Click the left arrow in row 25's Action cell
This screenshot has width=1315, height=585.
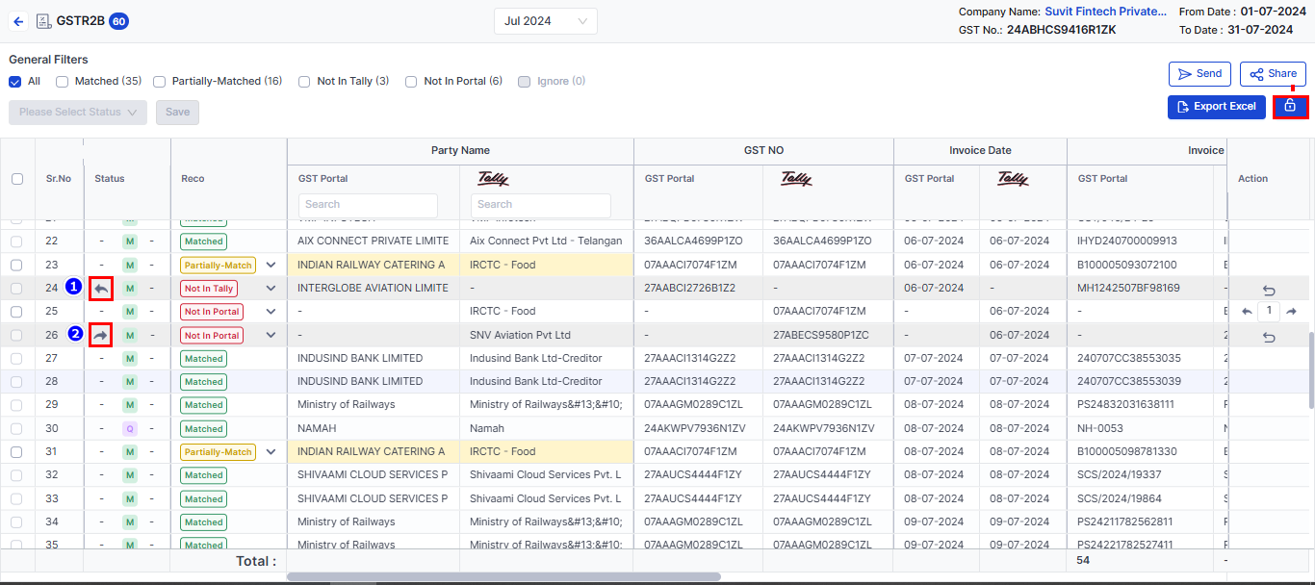[1247, 312]
